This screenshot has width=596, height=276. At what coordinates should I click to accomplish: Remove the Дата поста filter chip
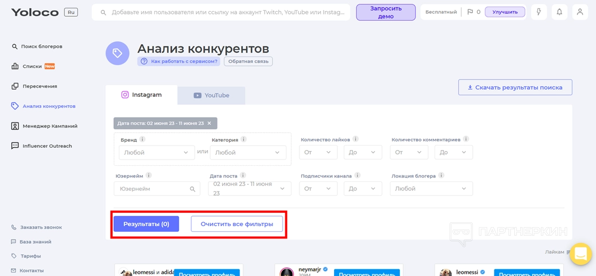[209, 123]
